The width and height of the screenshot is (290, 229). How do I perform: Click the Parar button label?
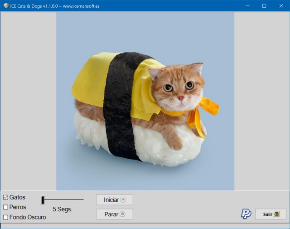coord(111,214)
